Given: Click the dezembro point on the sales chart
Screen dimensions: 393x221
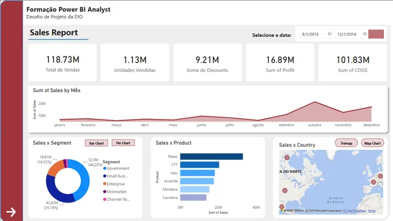Looking at the screenshot, I should click(371, 107).
